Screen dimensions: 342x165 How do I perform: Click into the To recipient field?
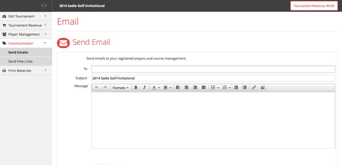213,69
